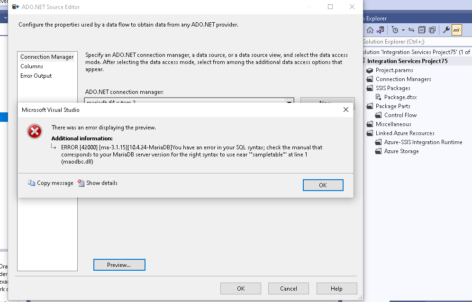472x302 pixels.
Task: Open the ADO.NET connection manager dropdown
Action: click(289, 101)
